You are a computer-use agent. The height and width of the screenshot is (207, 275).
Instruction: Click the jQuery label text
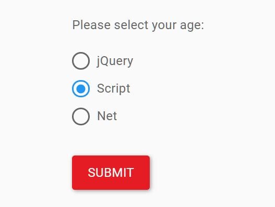pyautogui.click(x=115, y=61)
